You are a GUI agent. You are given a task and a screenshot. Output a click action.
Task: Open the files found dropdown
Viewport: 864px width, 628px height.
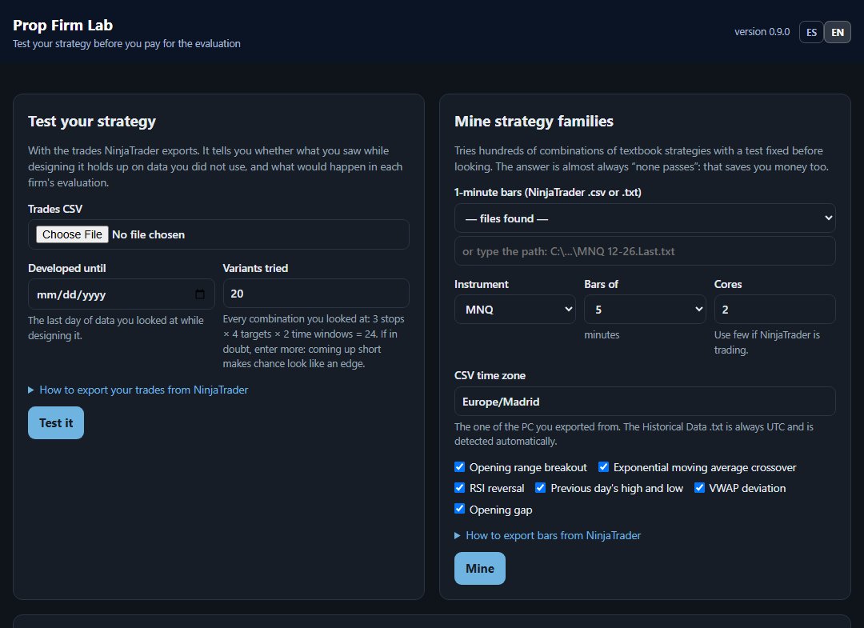tap(645, 218)
